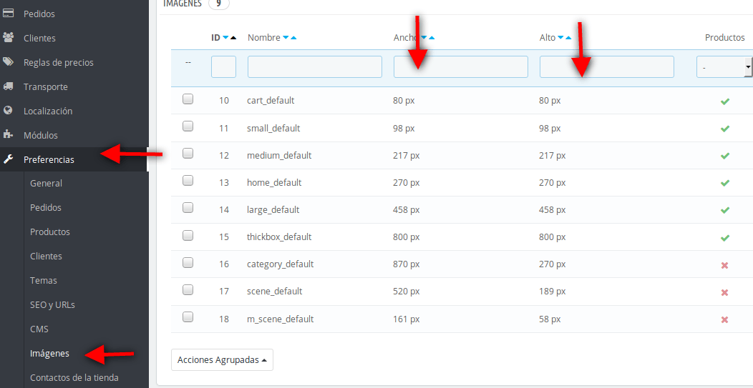
Task: Go to Contactos de la tienda
Action: pyautogui.click(x=74, y=377)
